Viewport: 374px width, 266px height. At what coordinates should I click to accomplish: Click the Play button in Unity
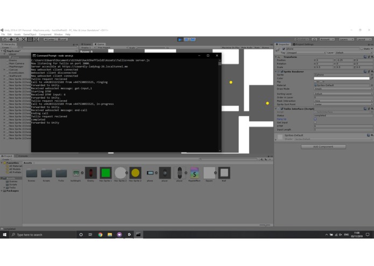[180, 39]
